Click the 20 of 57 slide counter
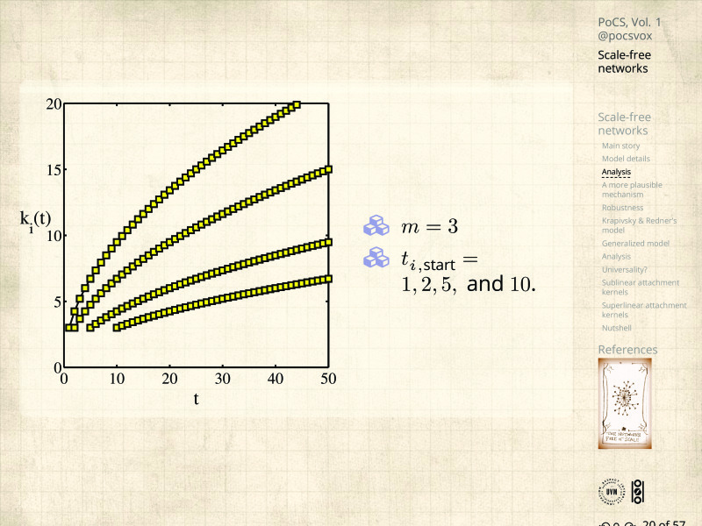The height and width of the screenshot is (526, 702). tap(663, 523)
